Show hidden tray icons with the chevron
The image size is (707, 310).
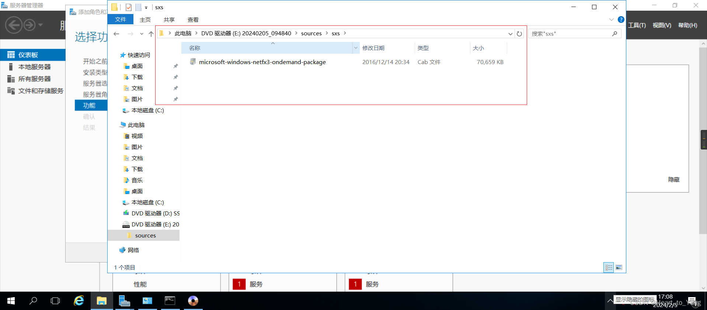pos(610,301)
